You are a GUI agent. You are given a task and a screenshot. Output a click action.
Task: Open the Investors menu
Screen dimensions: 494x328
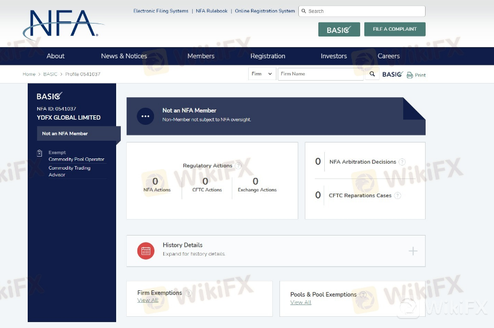(x=334, y=56)
